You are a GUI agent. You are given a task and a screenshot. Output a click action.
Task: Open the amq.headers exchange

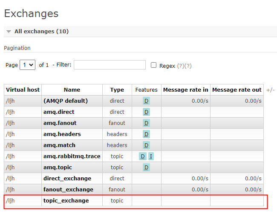(62, 134)
